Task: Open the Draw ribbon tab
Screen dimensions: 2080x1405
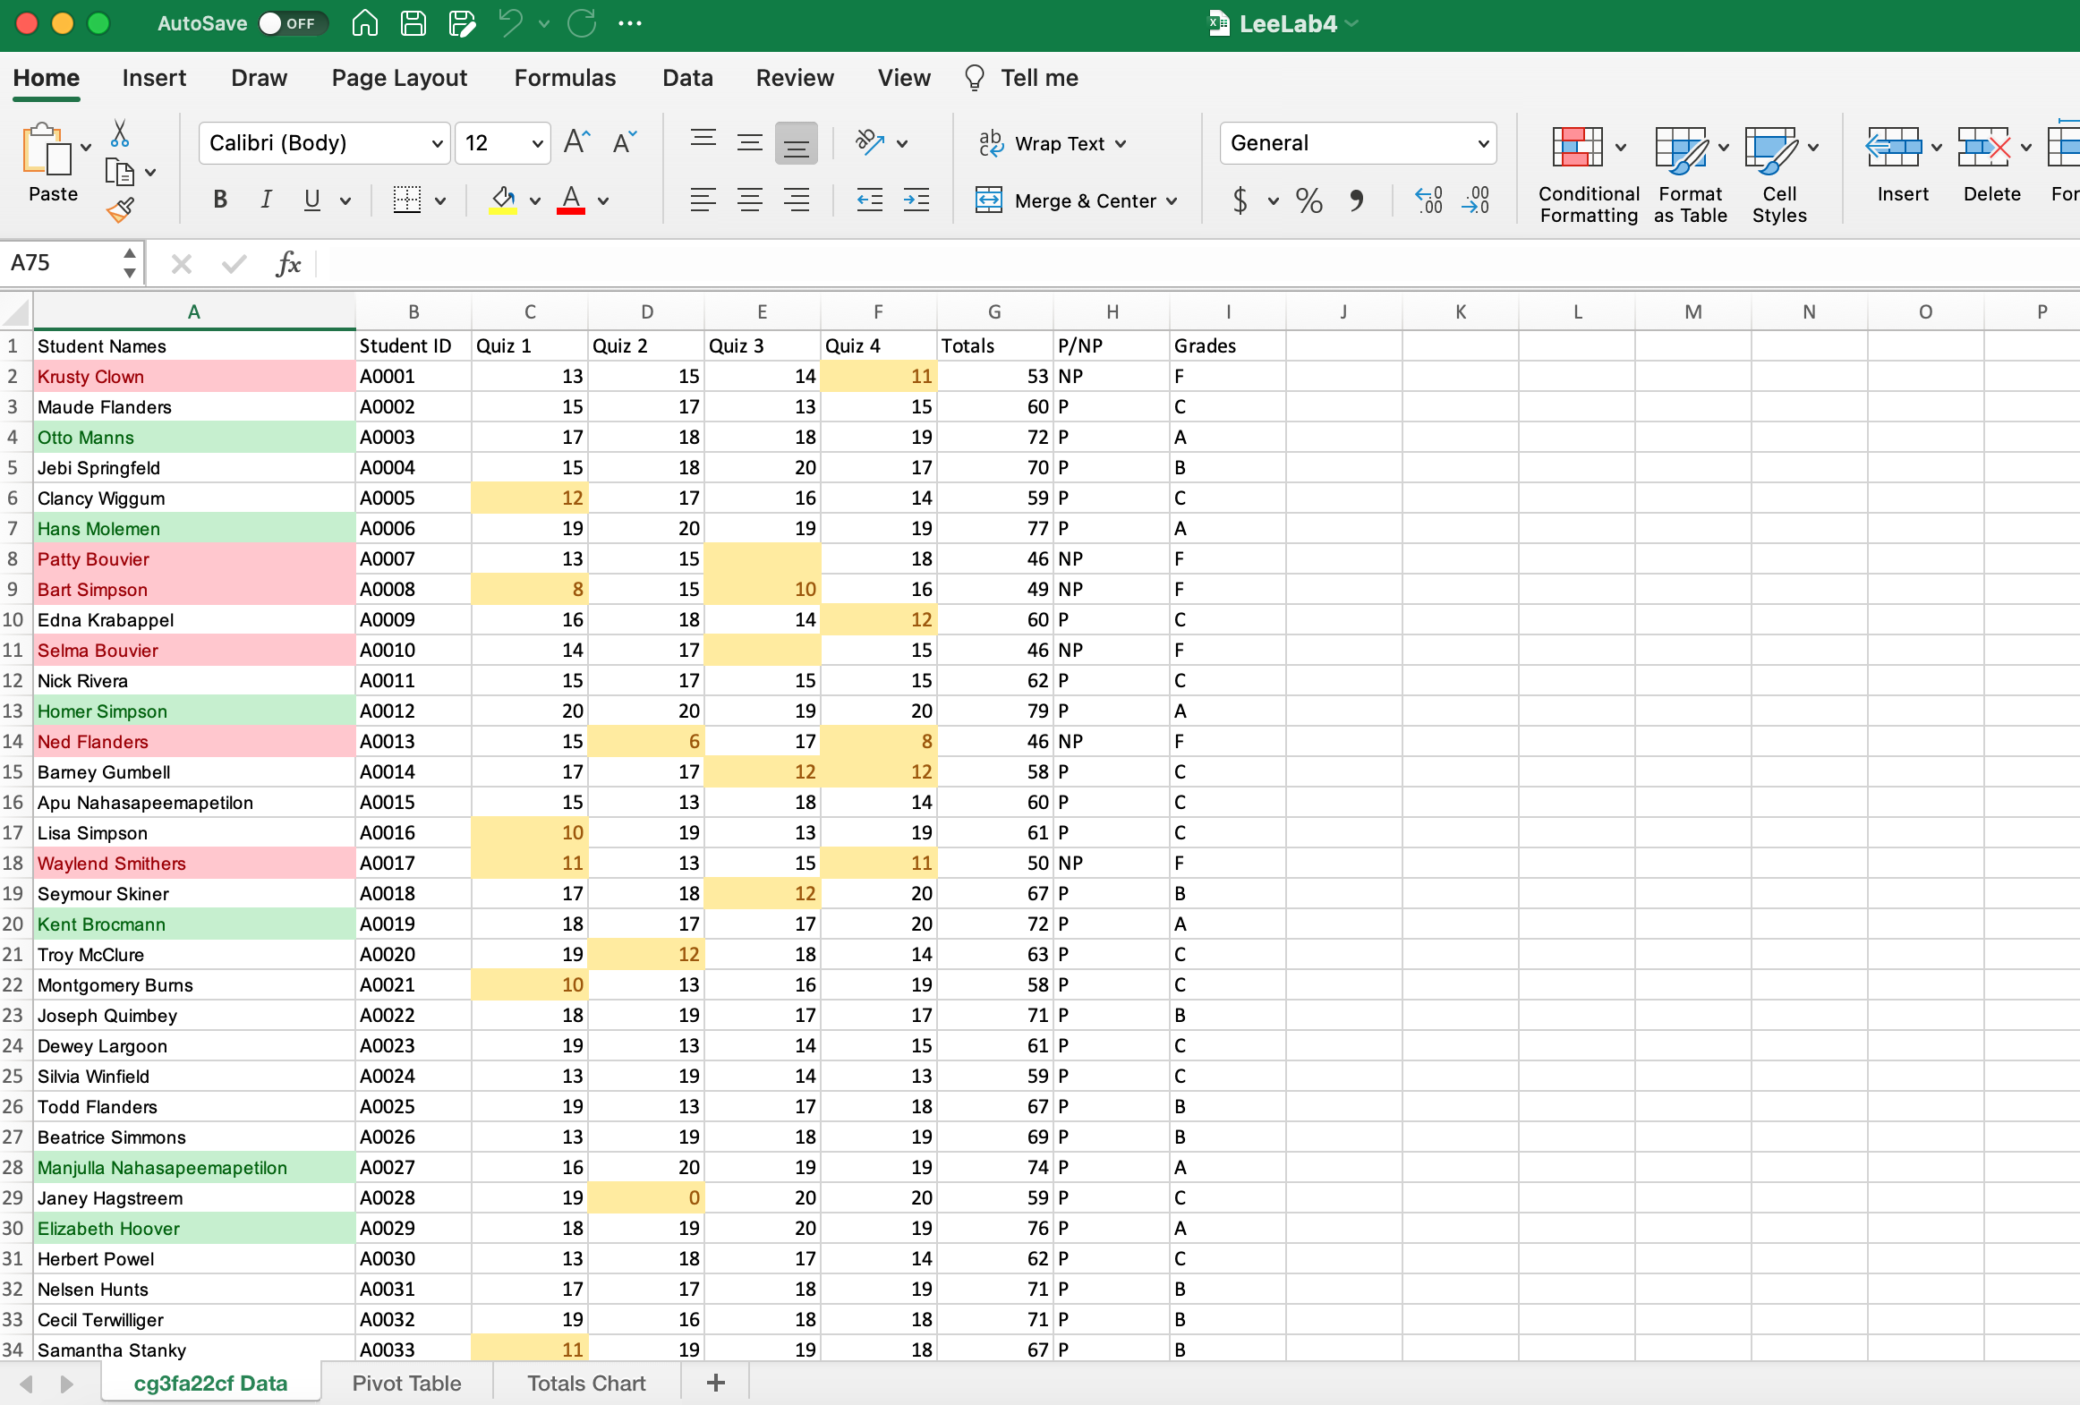Action: (260, 78)
